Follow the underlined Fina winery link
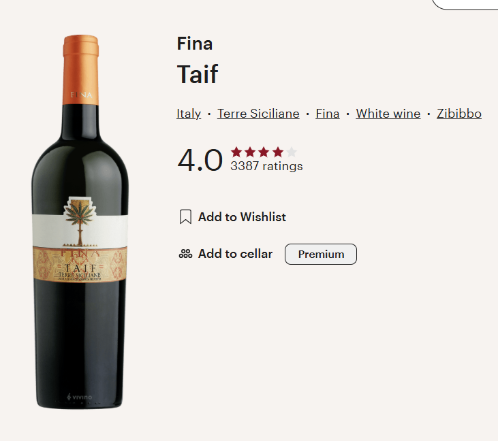The height and width of the screenshot is (441, 498). coord(328,114)
